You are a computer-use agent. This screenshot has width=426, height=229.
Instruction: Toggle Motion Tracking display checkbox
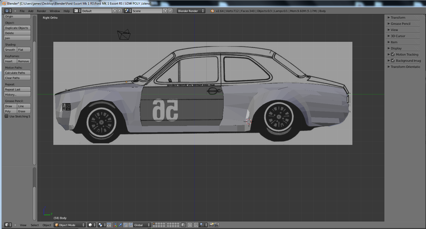coord(393,54)
